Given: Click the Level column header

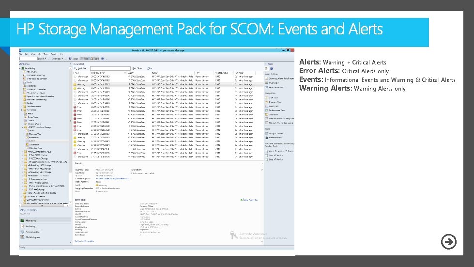Looking at the screenshot, I should (82, 73).
